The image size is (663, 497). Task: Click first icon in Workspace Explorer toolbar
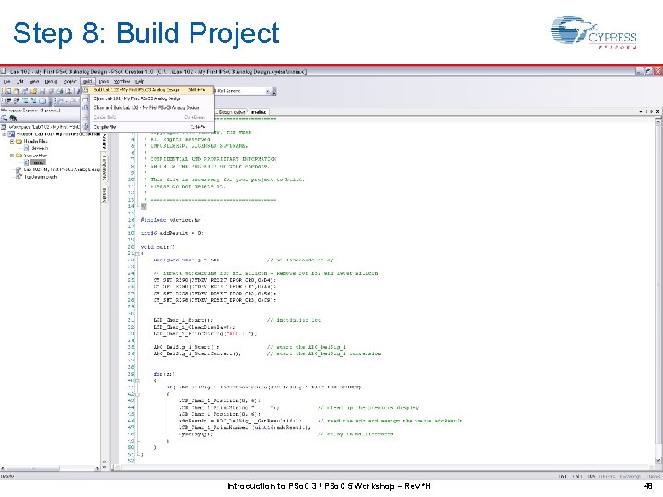pyautogui.click(x=5, y=119)
